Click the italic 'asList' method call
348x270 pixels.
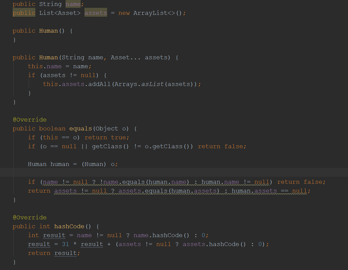pos(152,84)
